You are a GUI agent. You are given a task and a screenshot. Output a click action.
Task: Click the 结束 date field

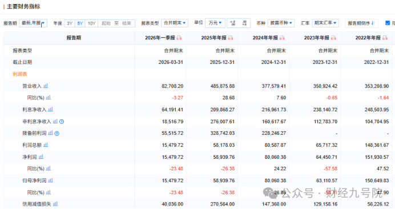127,23
